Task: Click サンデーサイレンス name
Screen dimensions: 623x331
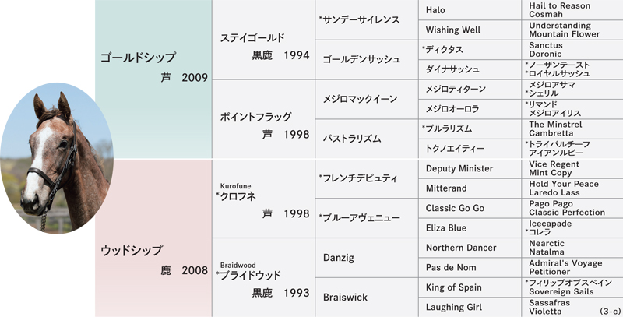Action: coord(367,19)
